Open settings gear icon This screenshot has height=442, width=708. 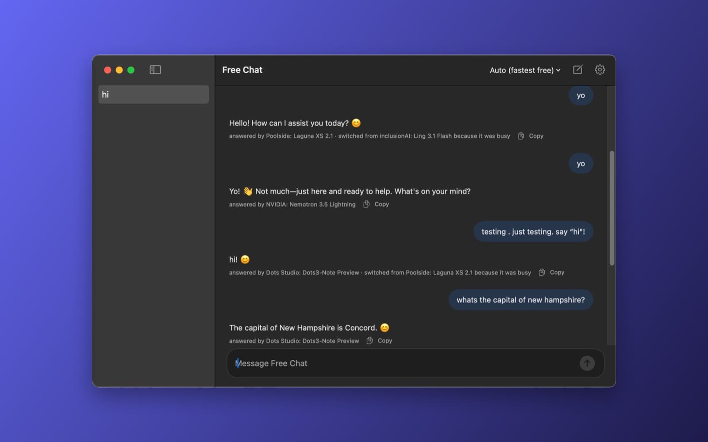pyautogui.click(x=600, y=70)
